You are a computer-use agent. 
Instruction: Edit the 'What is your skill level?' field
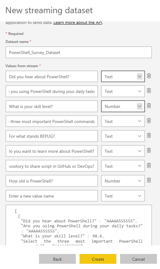(52, 106)
